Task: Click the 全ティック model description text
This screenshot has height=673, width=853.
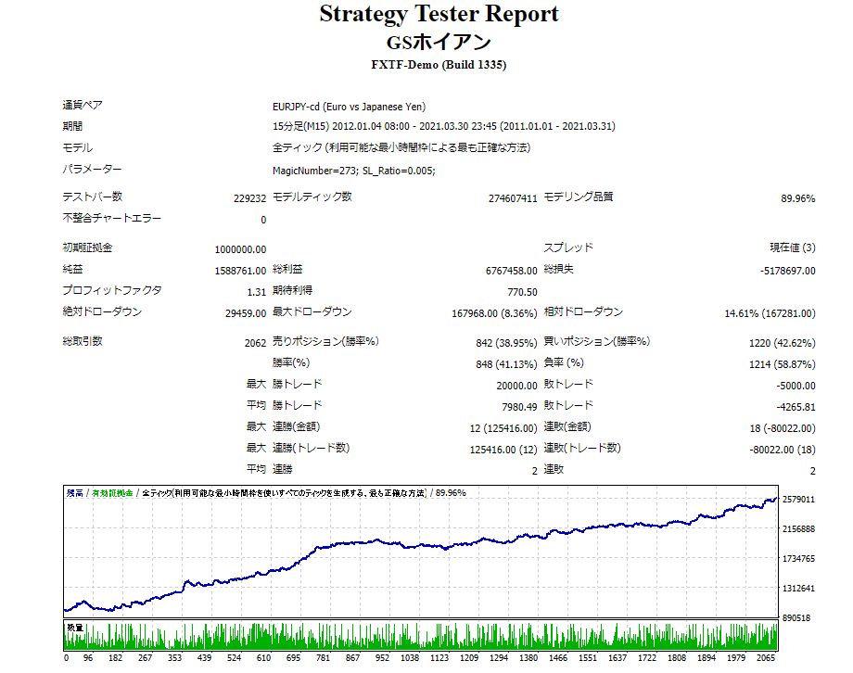Action: 401,147
